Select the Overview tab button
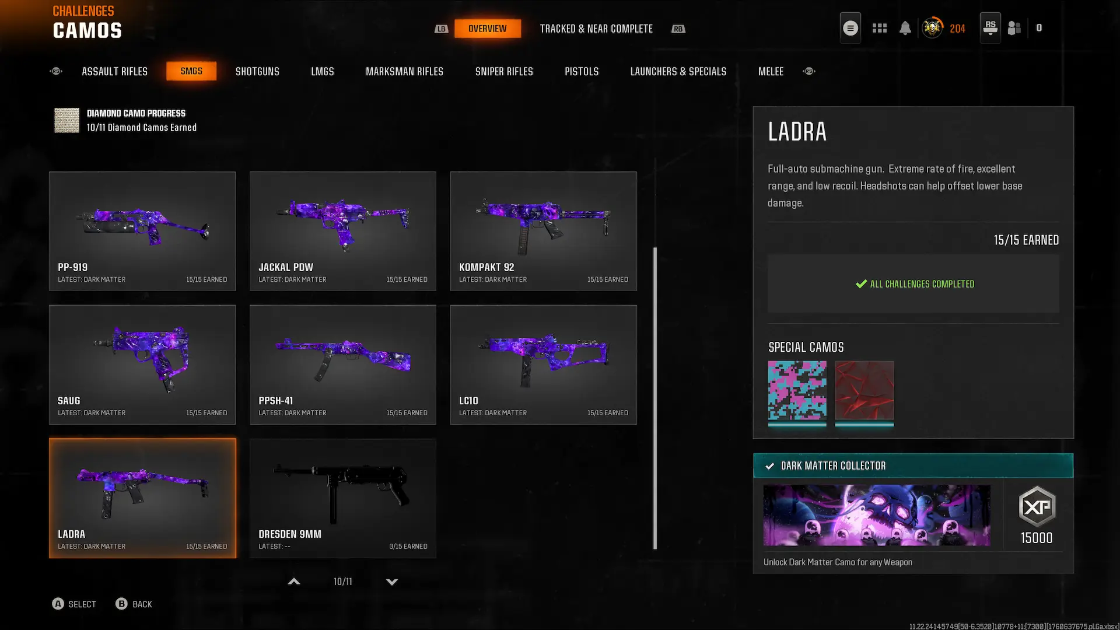Viewport: 1120px width, 630px height. pos(488,29)
